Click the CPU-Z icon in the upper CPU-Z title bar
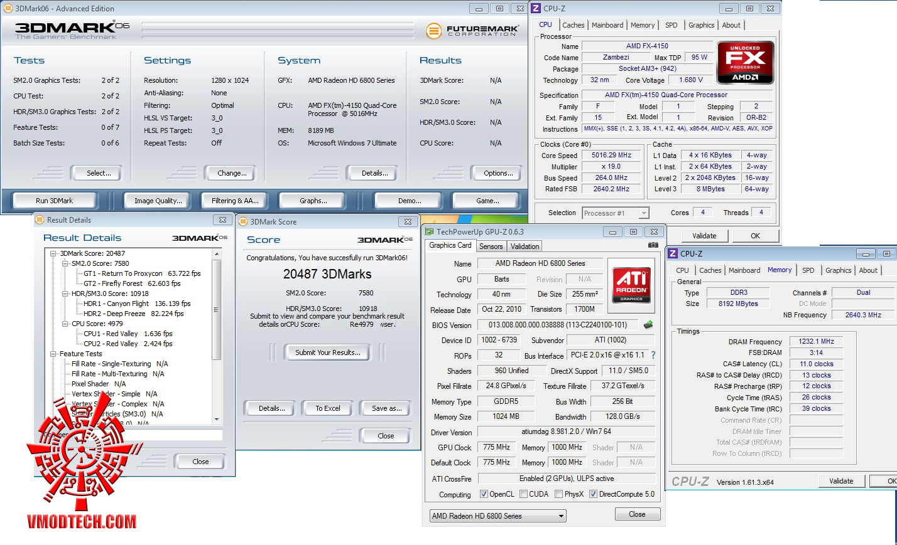 click(x=536, y=8)
